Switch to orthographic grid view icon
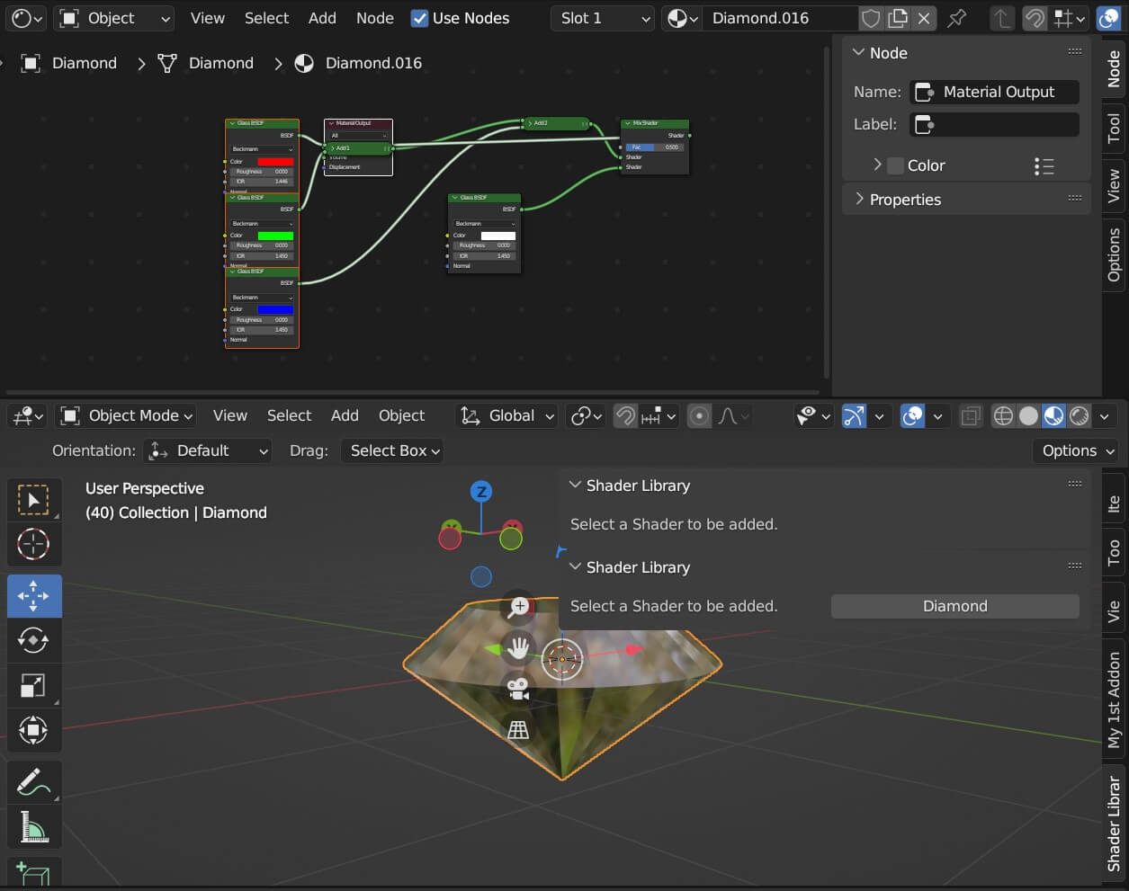Screen dimensions: 1129x891 click(518, 730)
